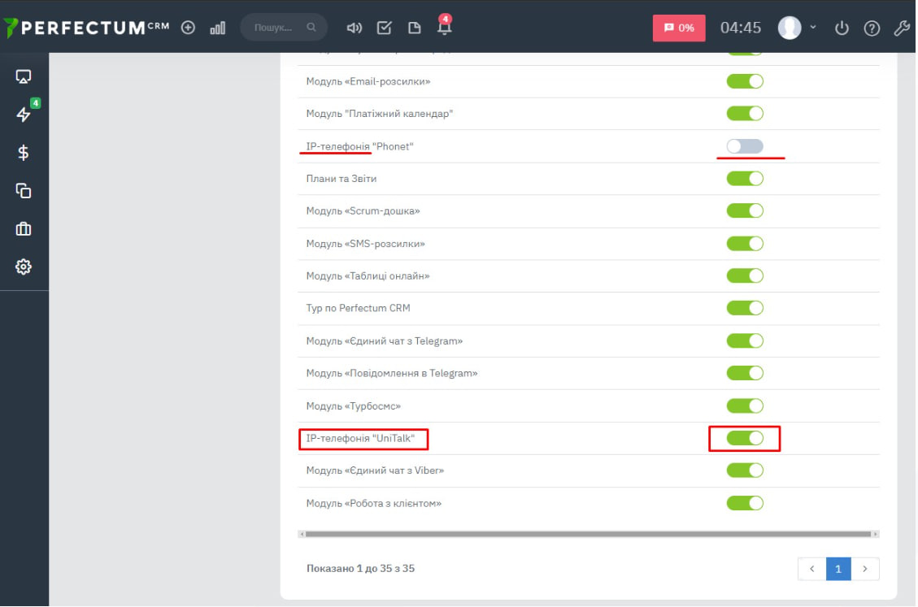
Task: Open settings gear in sidebar
Action: point(24,267)
